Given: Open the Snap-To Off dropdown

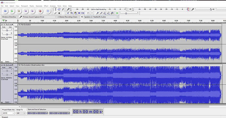Looking at the screenshot, I should [21, 113].
